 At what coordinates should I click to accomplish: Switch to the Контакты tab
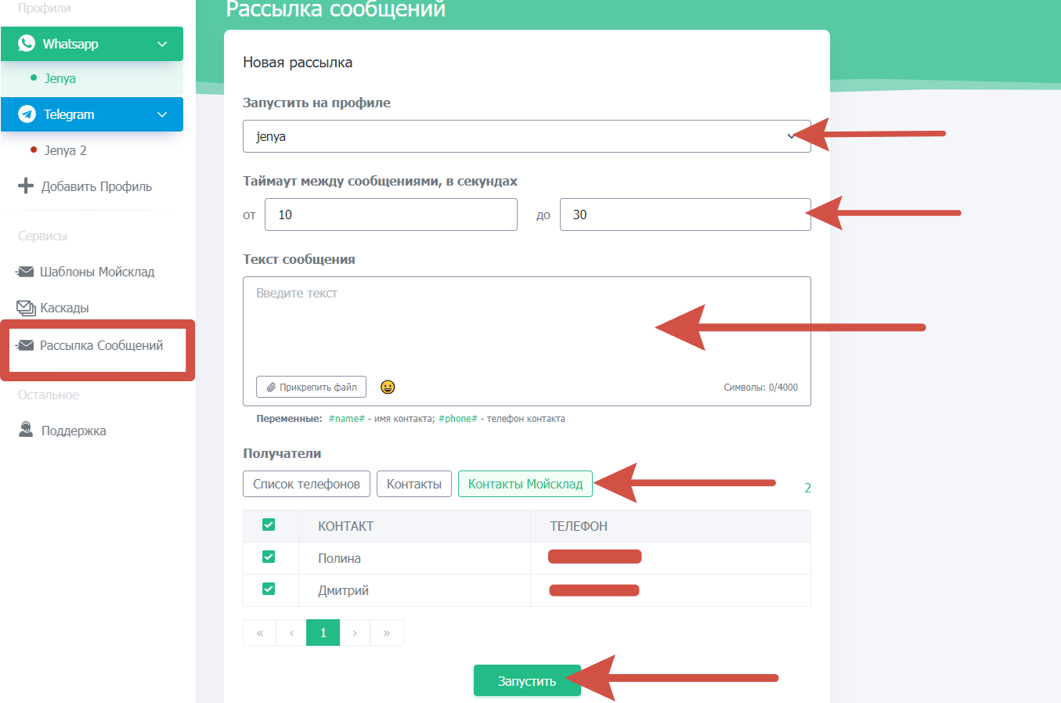tap(413, 484)
